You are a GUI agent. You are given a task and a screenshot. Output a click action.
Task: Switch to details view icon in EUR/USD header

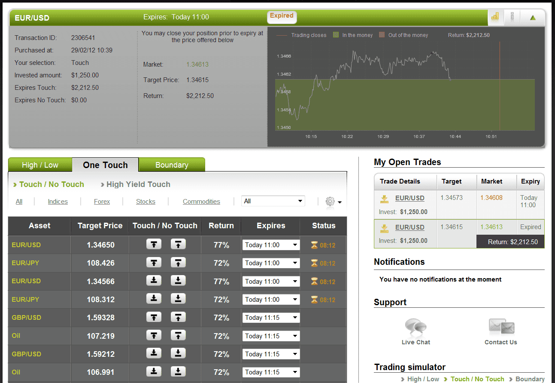click(x=512, y=17)
